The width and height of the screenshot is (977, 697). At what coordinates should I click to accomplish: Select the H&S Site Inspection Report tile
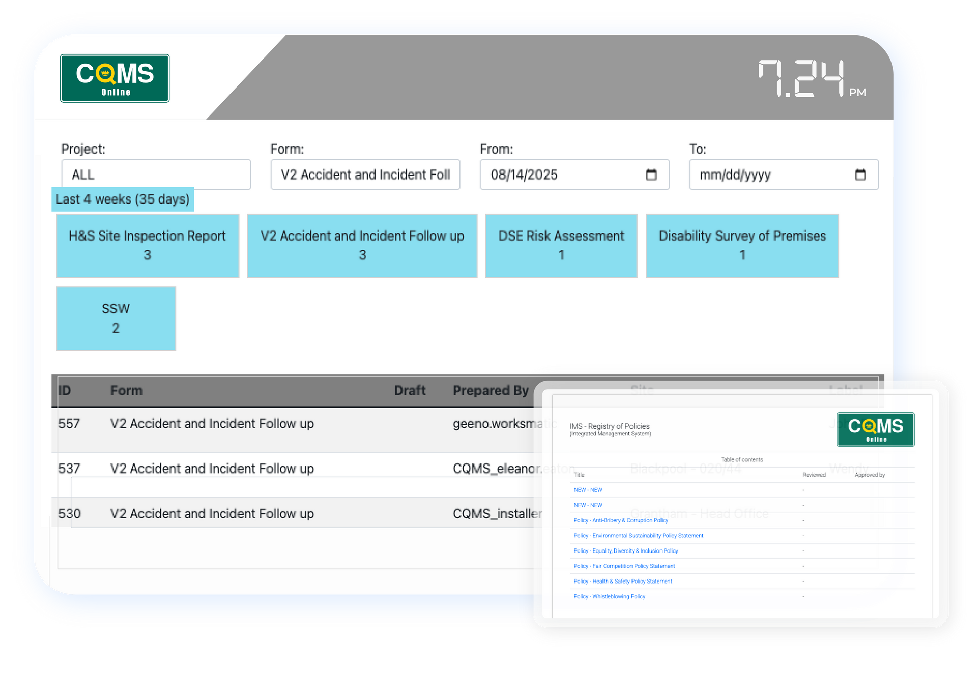click(147, 245)
